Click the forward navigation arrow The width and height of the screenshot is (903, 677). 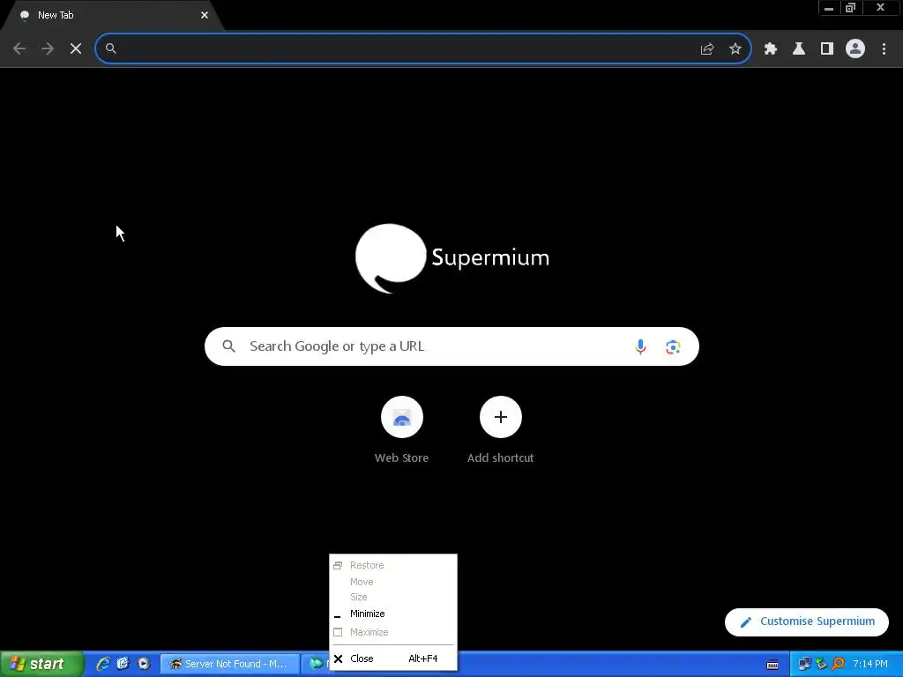point(48,48)
